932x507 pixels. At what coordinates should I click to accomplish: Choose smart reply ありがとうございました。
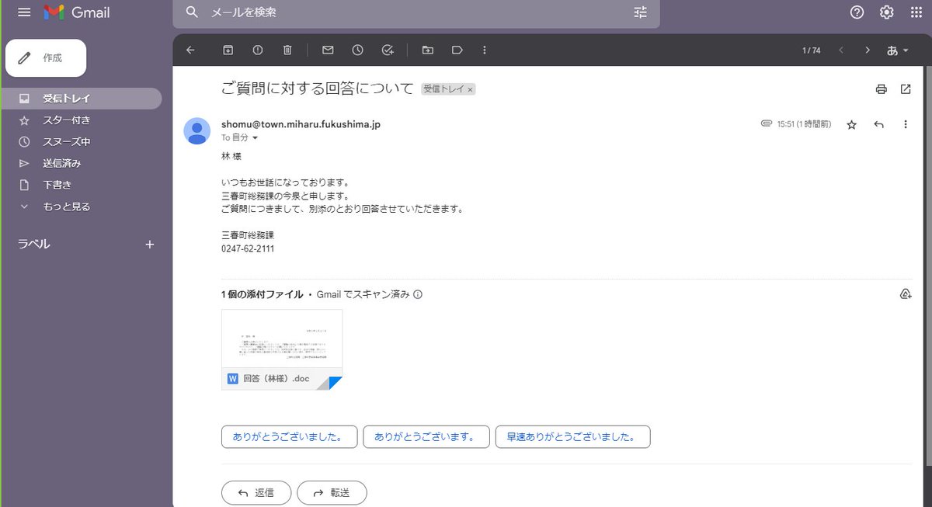(289, 437)
